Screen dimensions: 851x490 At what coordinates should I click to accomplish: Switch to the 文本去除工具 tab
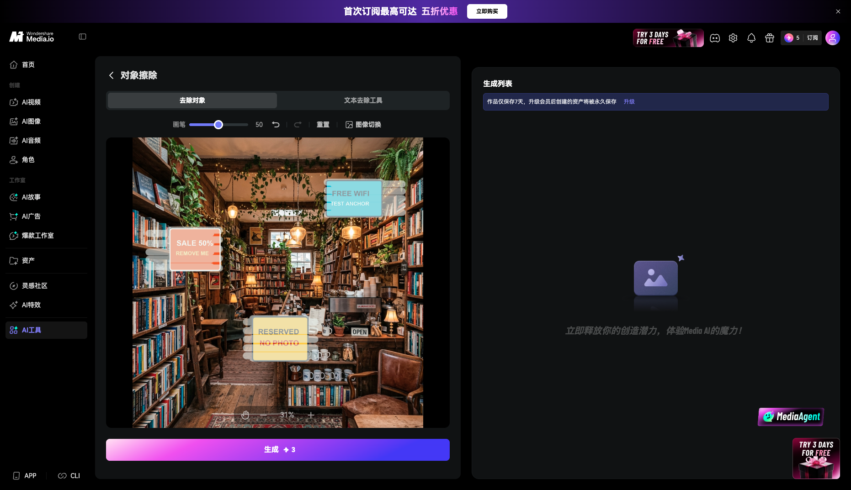[363, 100]
